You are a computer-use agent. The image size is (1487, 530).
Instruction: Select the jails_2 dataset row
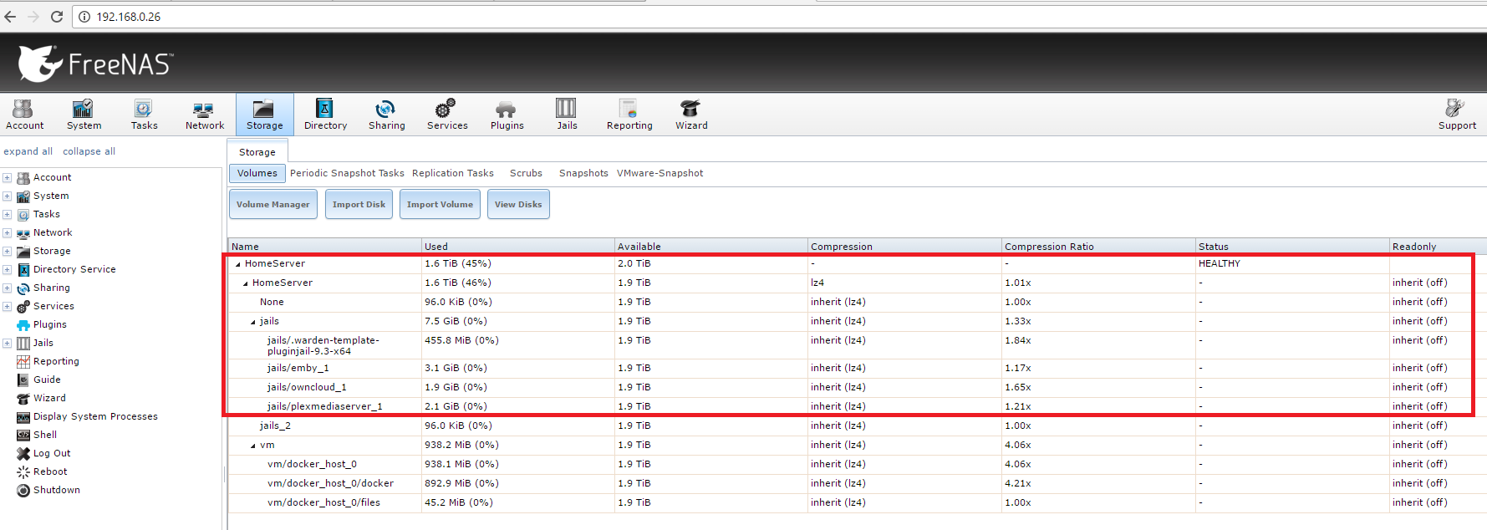tap(857, 426)
